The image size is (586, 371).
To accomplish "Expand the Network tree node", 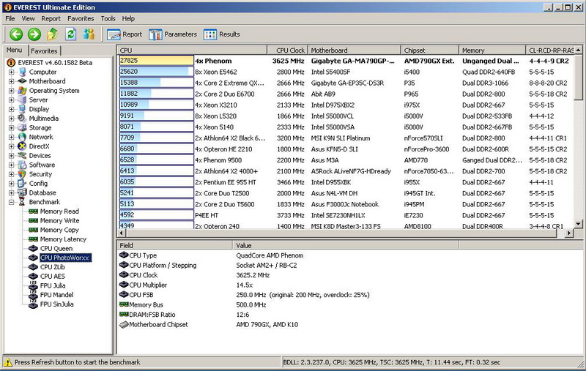I will pos(12,137).
